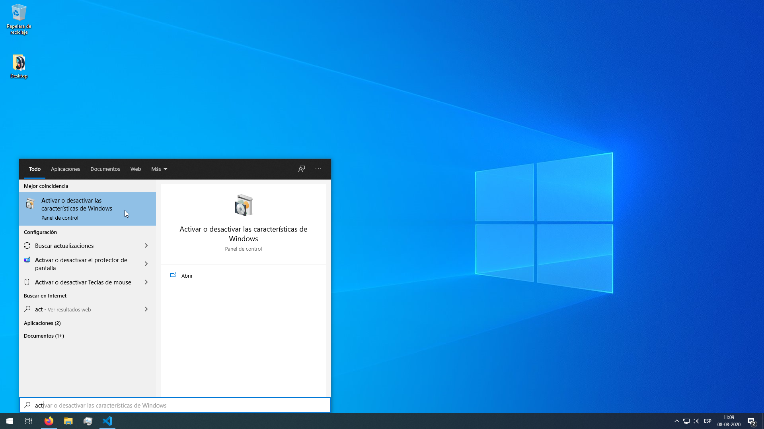Open the three-dots options menu in search
The image size is (764, 429).
pos(318,169)
